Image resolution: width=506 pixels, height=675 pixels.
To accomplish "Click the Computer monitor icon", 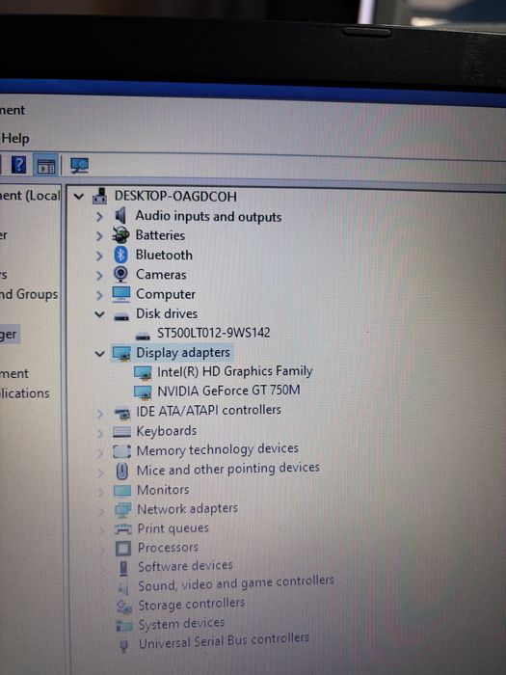I will tap(121, 294).
